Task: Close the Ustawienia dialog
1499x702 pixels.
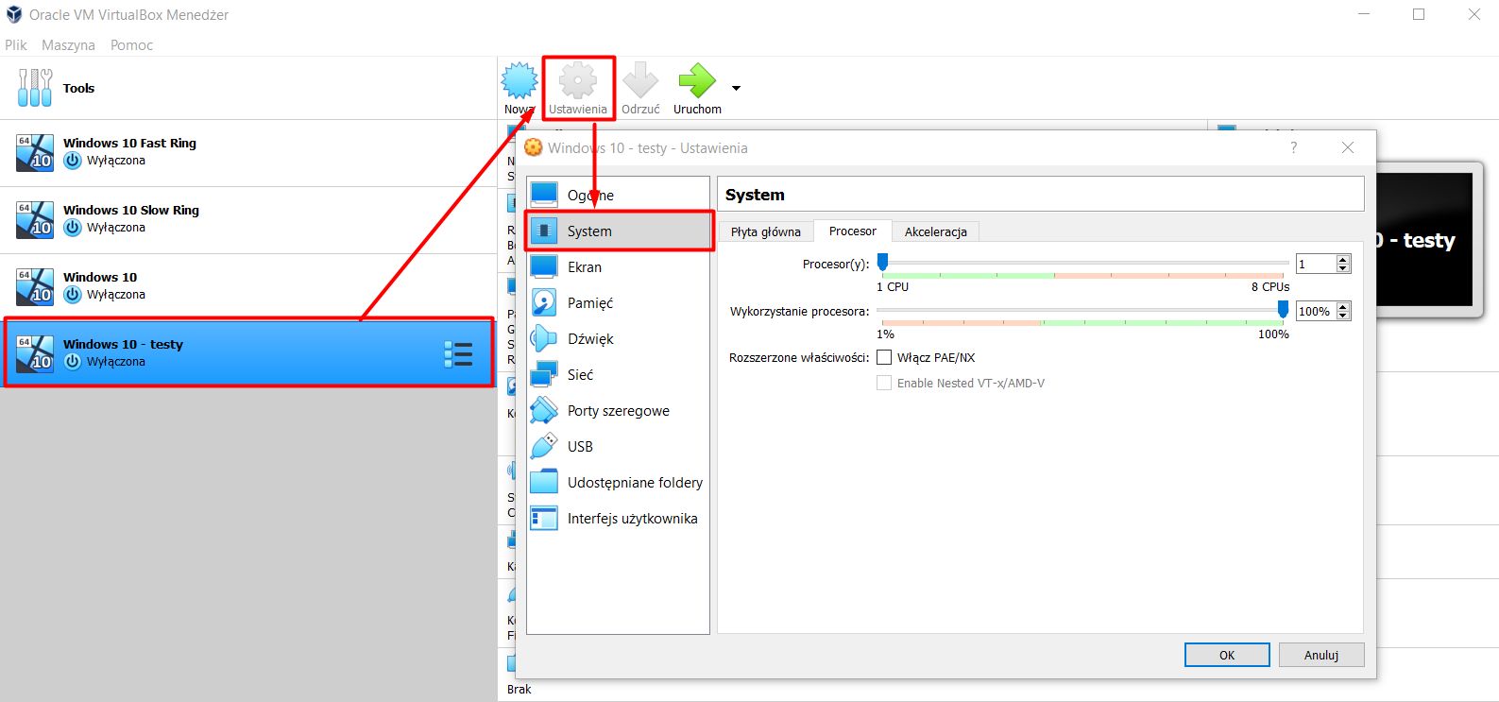Action: [1348, 147]
